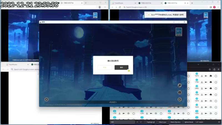
Task: Select the radio button in row 1495
Action: pyautogui.click(x=216, y=113)
